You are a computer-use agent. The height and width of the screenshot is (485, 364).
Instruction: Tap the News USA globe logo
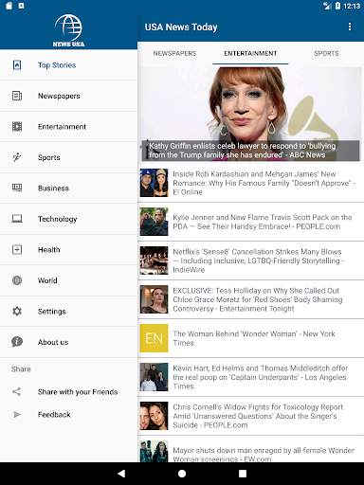tap(68, 30)
